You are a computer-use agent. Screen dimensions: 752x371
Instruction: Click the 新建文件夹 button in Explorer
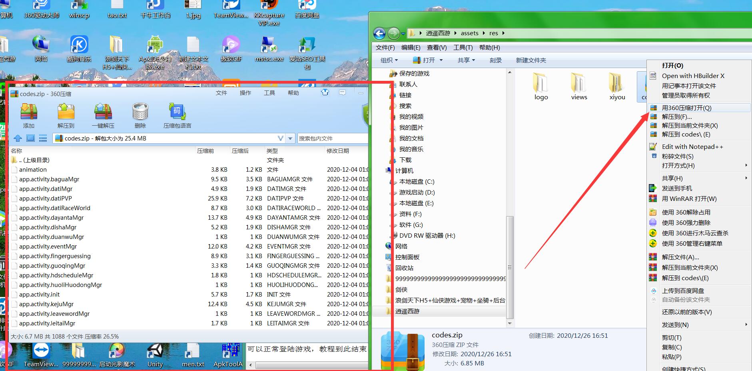tap(531, 60)
